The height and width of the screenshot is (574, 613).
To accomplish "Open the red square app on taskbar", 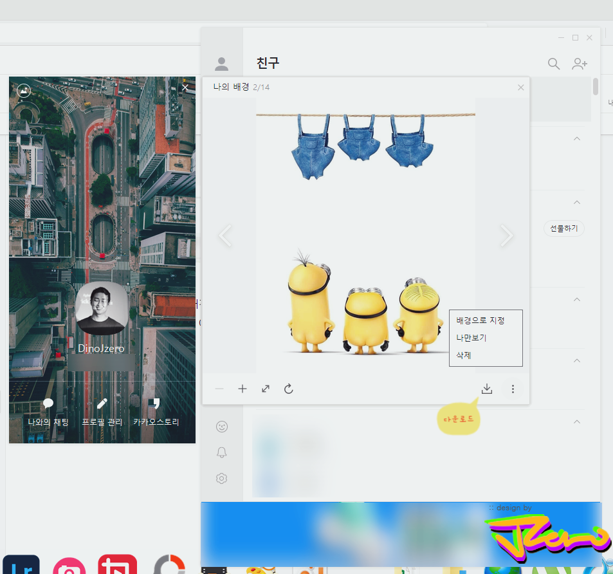I will tap(117, 564).
